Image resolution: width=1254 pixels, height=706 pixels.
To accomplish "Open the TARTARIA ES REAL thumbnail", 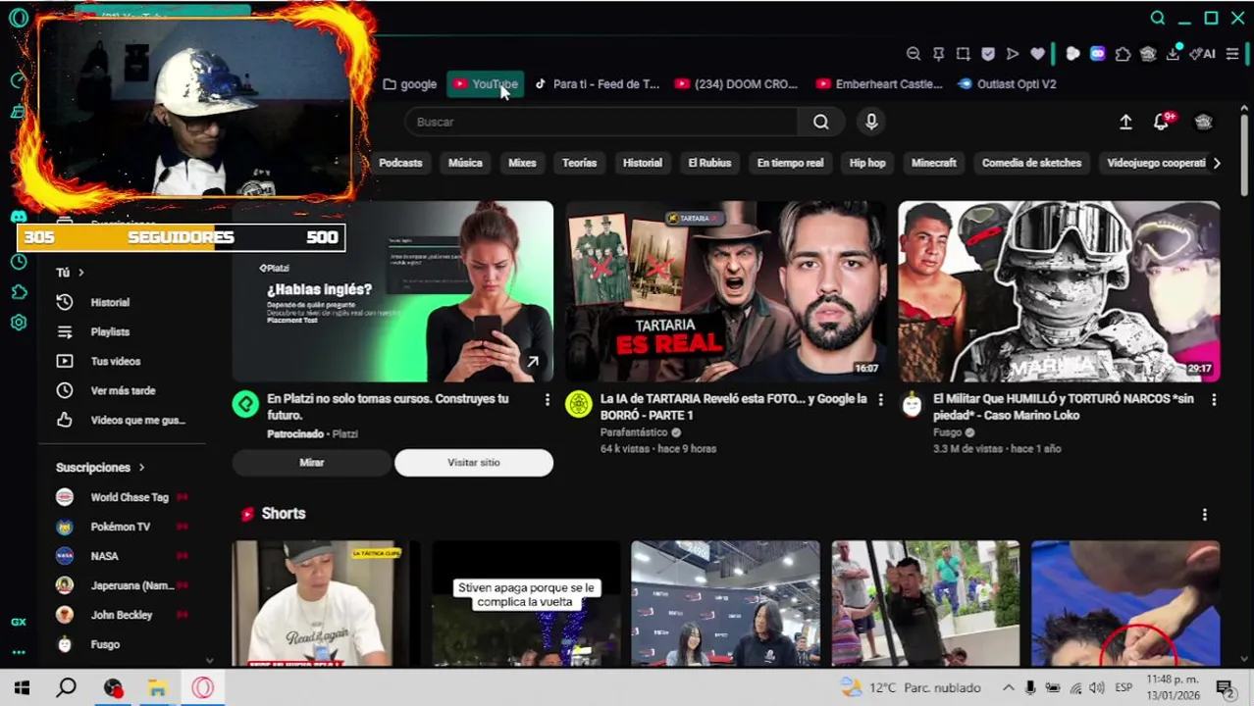I will pyautogui.click(x=725, y=291).
